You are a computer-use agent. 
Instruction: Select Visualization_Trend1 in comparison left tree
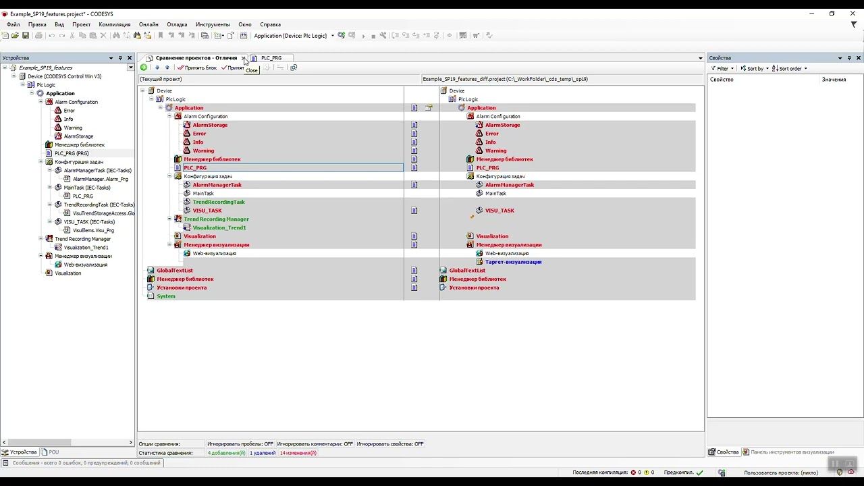(x=219, y=227)
